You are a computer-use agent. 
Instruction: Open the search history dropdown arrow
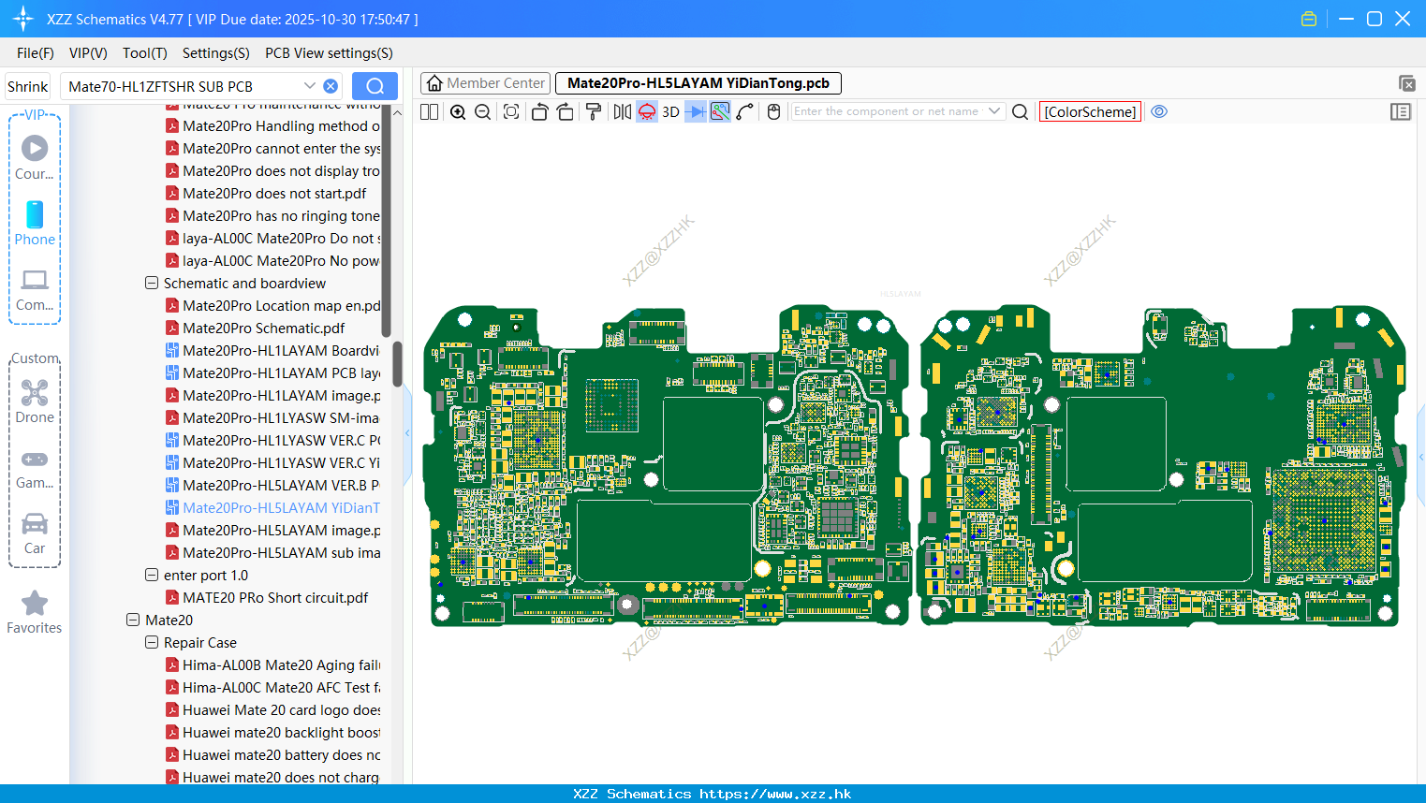coord(309,85)
